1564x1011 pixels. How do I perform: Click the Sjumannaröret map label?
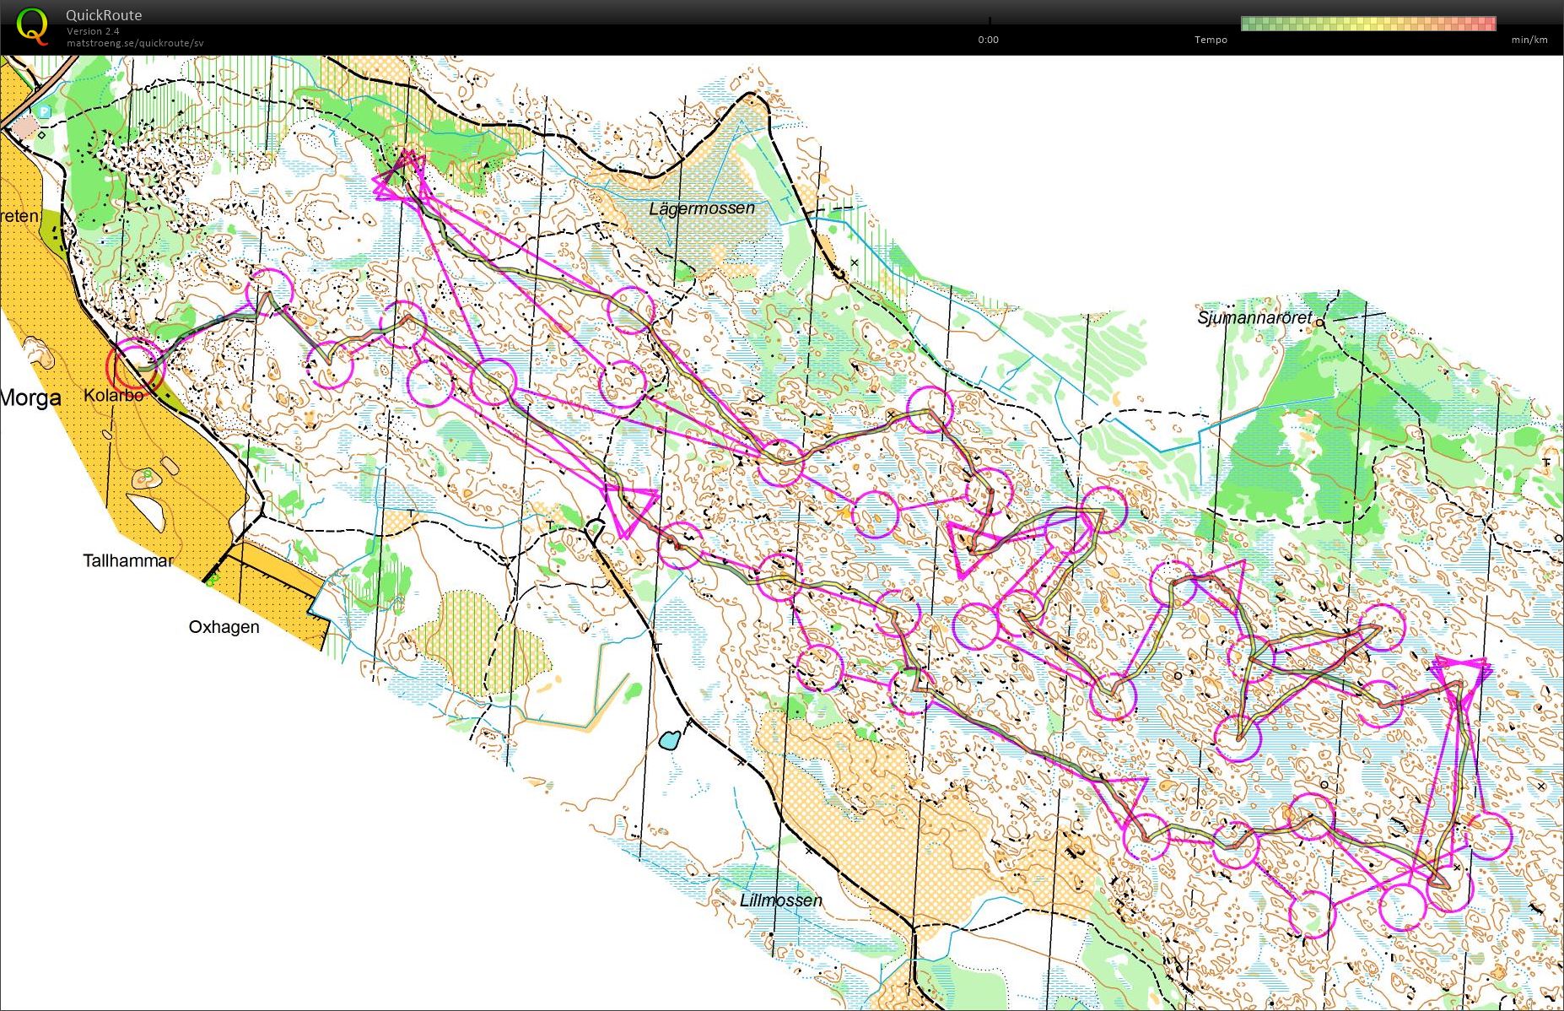[1254, 317]
